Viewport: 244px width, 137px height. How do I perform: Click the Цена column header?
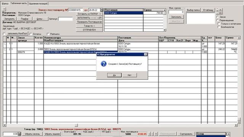click(x=220, y=38)
